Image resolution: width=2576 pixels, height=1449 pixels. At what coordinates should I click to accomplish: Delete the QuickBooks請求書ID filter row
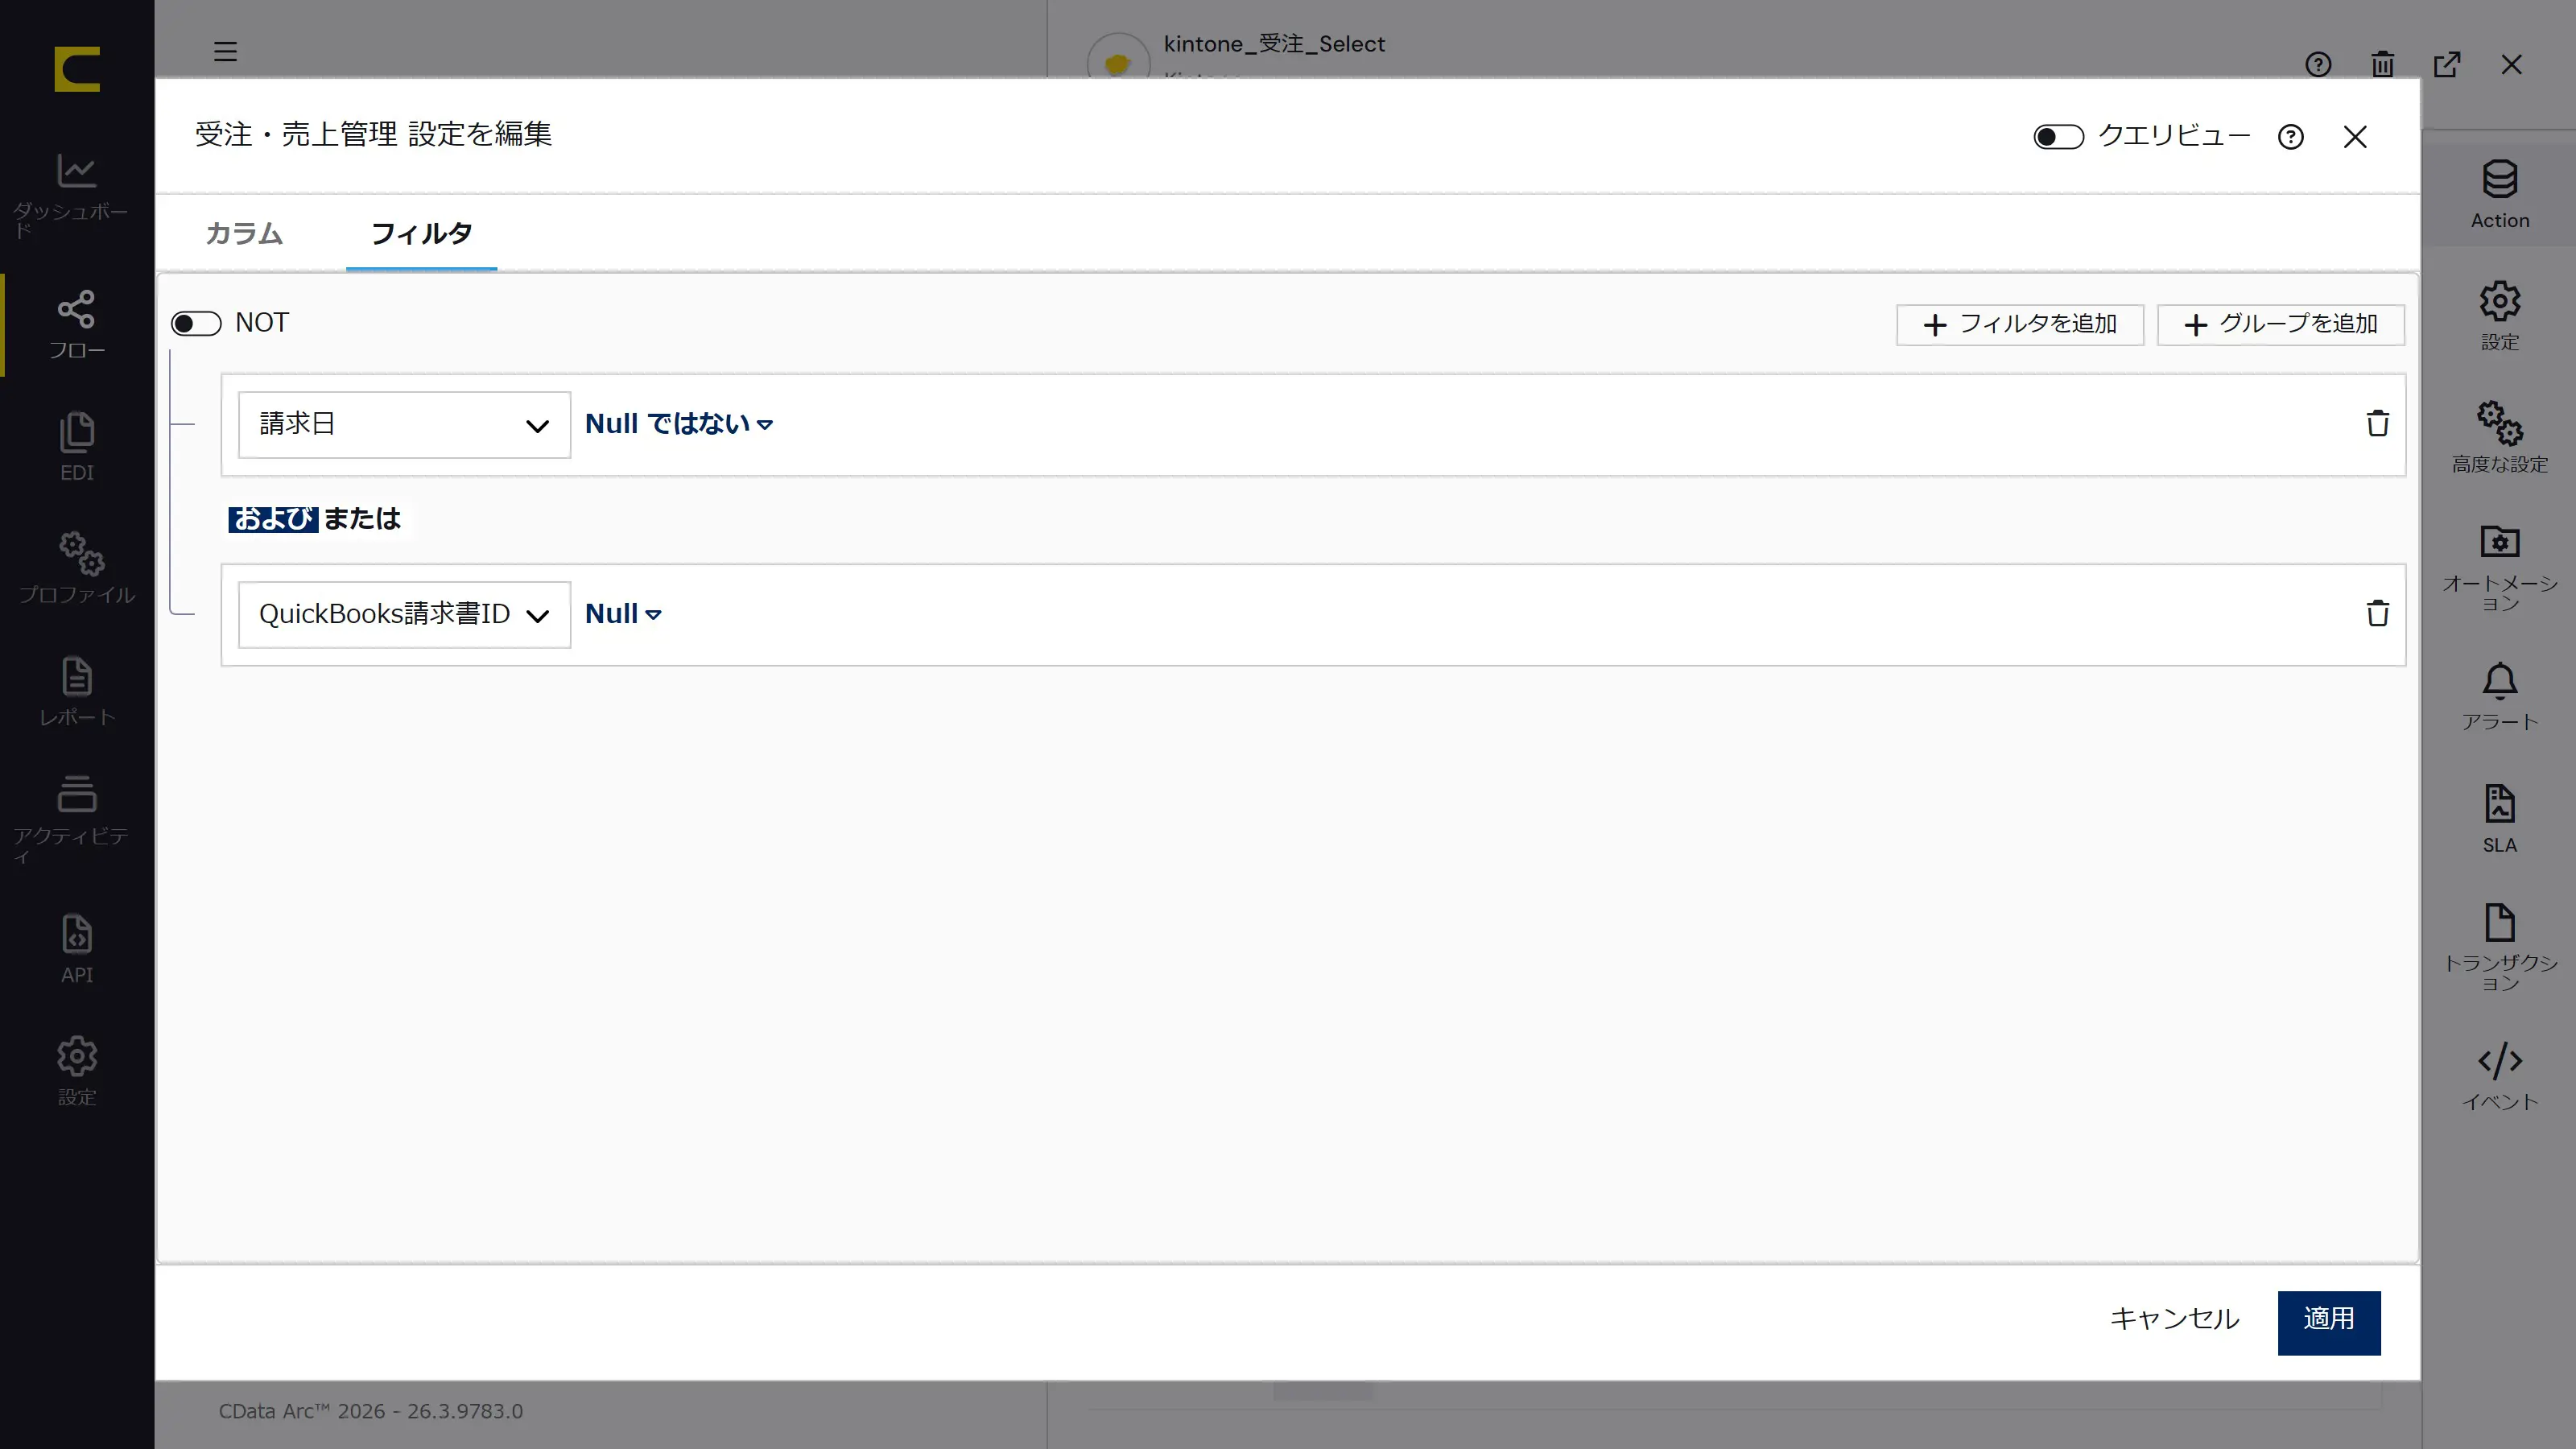[x=2377, y=614]
